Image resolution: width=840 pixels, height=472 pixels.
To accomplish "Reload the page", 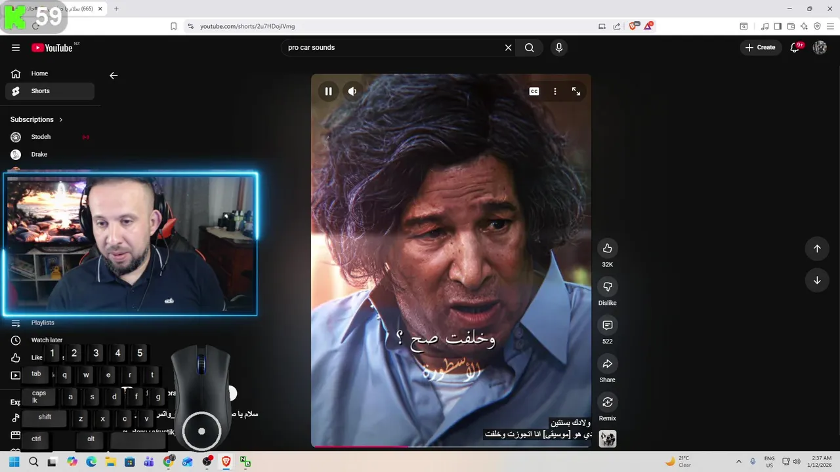I will [x=35, y=26].
